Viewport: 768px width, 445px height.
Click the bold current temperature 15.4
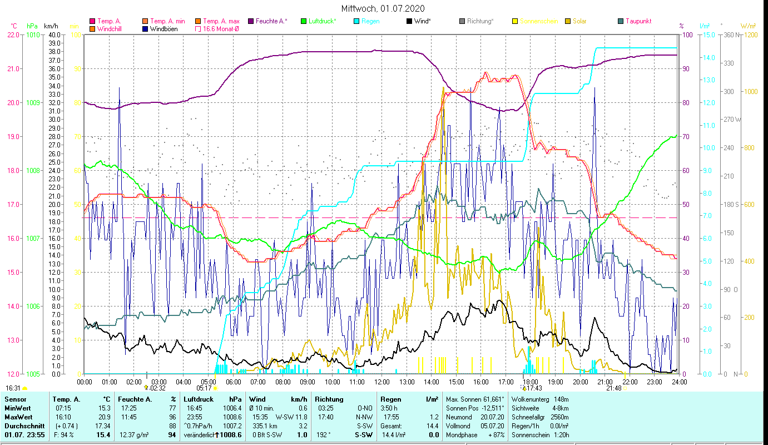point(103,435)
